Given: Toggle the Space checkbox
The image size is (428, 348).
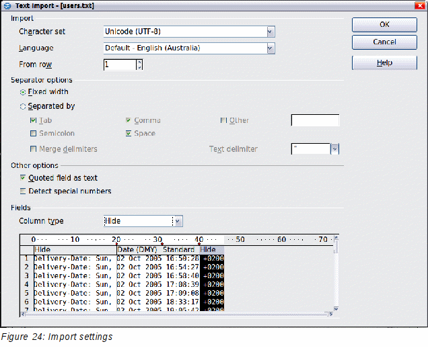Looking at the screenshot, I should (x=129, y=133).
